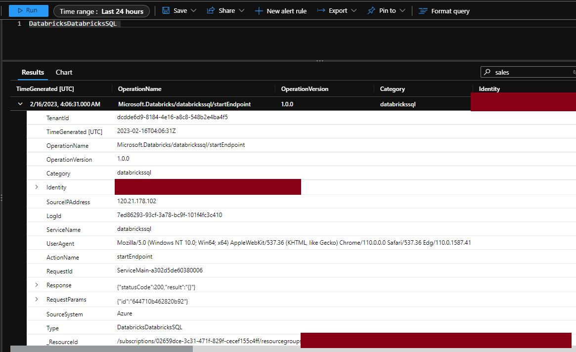Image resolution: width=576 pixels, height=352 pixels.
Task: Sort by OperationName column header
Action: tap(139, 89)
